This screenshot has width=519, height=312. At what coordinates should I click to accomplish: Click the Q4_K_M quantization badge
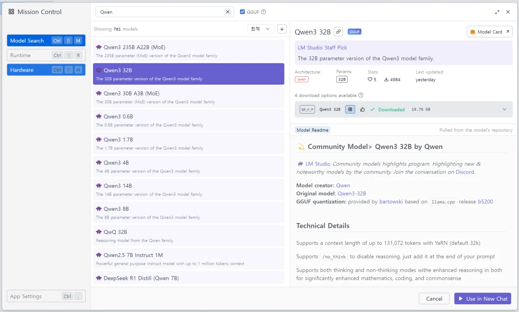click(307, 109)
